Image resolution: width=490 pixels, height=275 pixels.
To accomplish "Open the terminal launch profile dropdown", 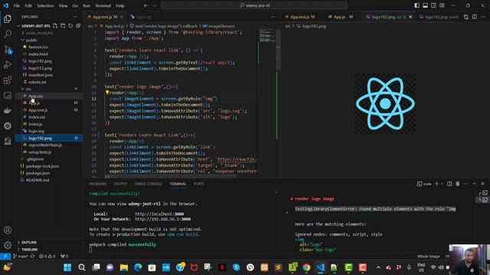I will click(x=443, y=183).
